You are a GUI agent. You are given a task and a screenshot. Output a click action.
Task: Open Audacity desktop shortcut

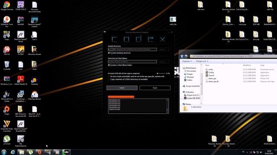(35, 81)
